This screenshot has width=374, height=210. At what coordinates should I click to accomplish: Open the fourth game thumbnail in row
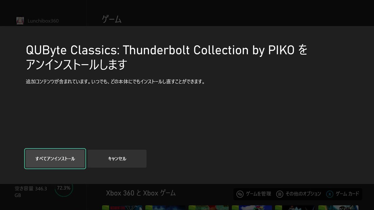[252, 208]
